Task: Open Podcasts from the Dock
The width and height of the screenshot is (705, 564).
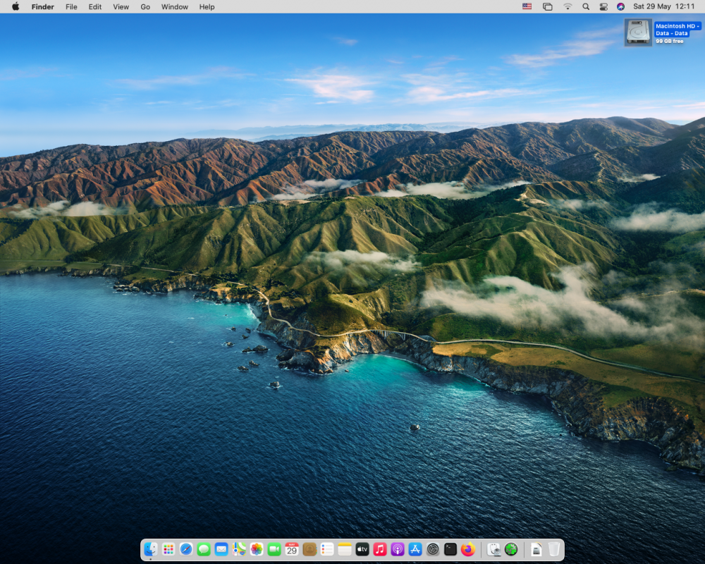Action: point(398,549)
